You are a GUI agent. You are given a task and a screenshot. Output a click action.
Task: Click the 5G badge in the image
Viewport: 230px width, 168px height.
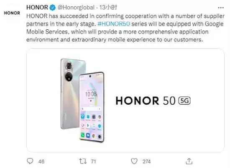(x=184, y=101)
